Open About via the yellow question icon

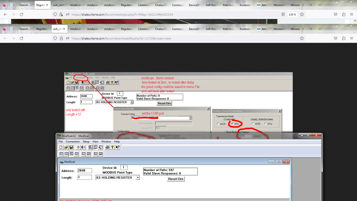(x=112, y=147)
